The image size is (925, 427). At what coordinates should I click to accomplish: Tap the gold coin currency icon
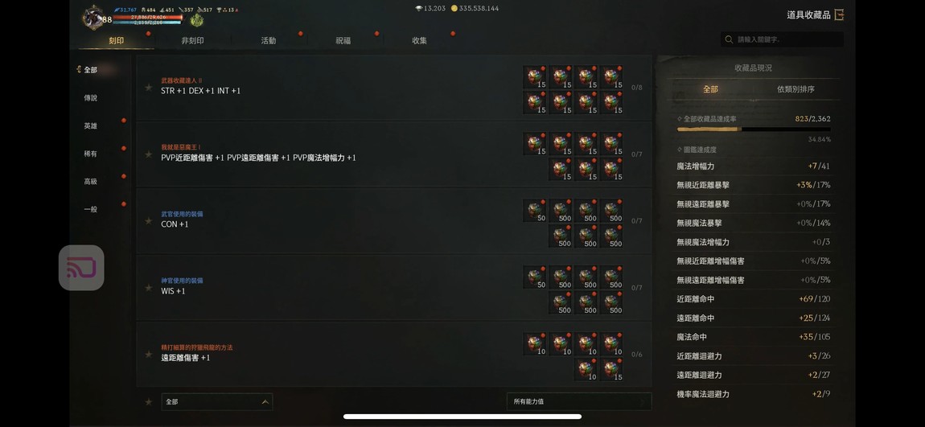pos(454,8)
